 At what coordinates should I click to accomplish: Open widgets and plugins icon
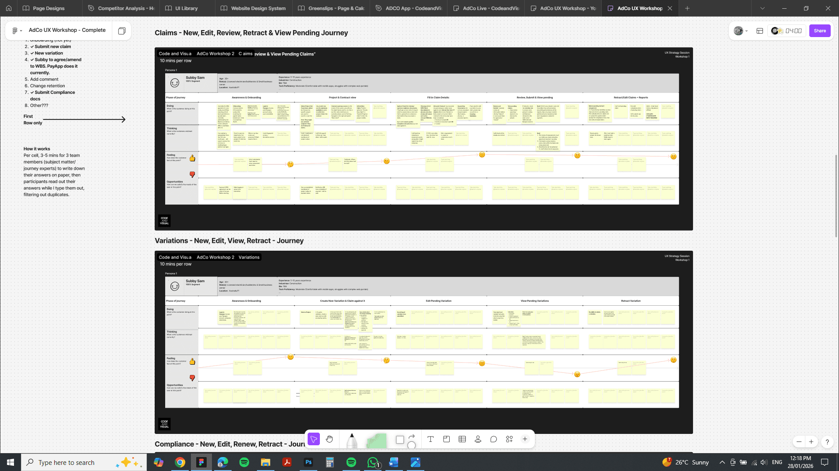click(510, 439)
